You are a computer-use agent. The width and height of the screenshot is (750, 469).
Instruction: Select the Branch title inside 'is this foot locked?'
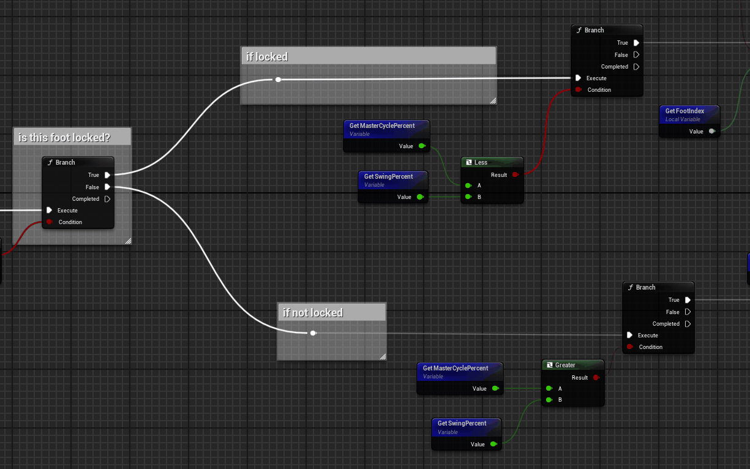[x=65, y=162]
